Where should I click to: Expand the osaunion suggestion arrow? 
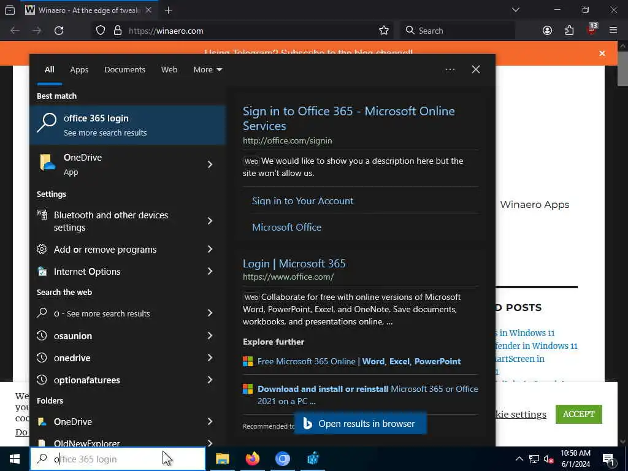click(210, 335)
